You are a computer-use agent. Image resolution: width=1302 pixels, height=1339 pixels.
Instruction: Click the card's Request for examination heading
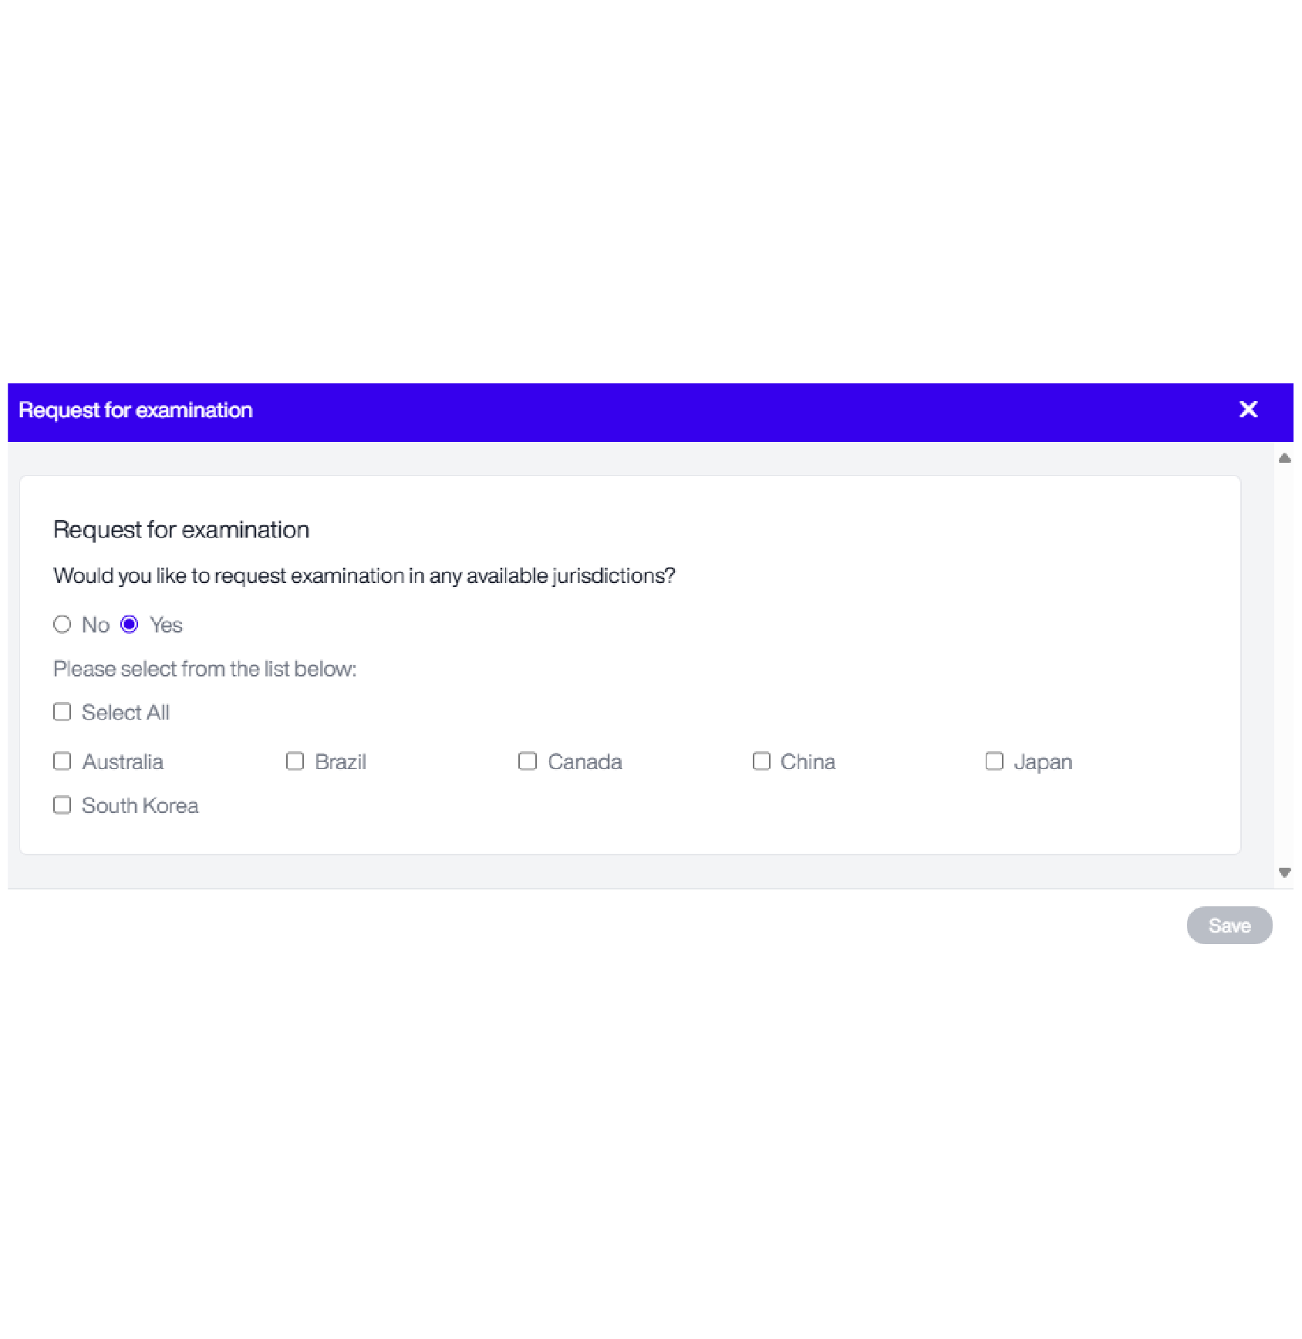click(181, 530)
